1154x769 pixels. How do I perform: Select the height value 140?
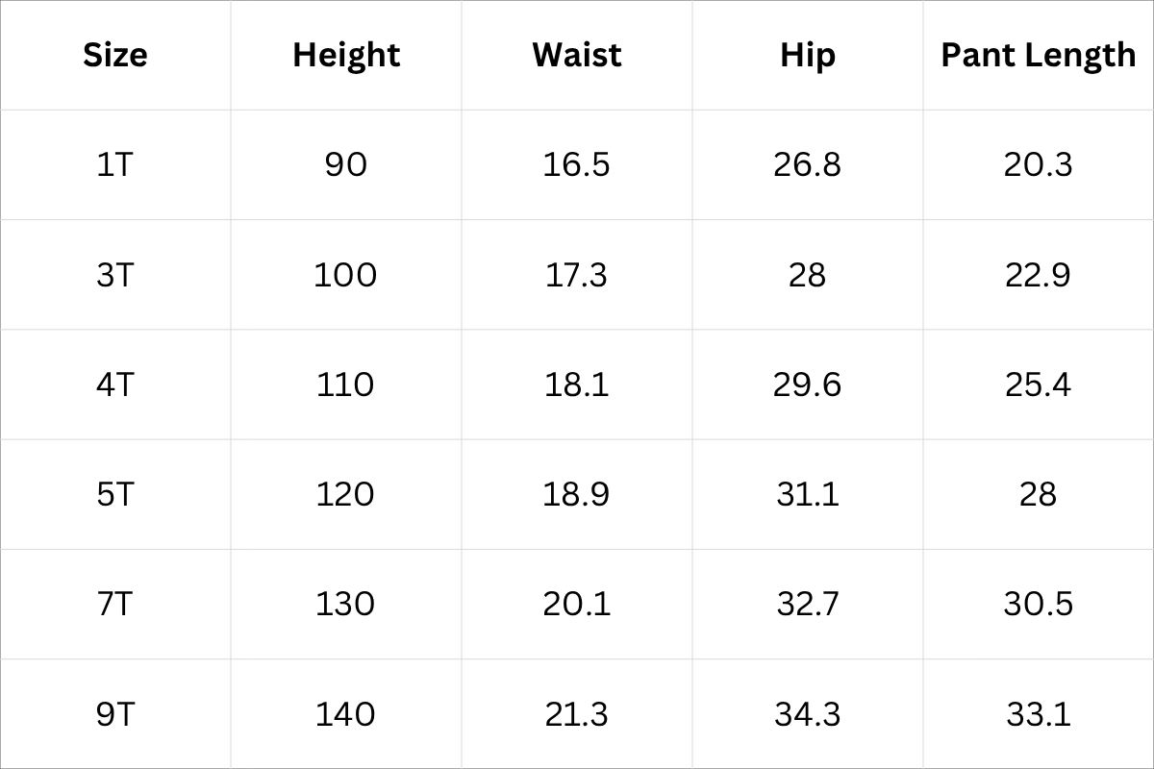tap(346, 714)
